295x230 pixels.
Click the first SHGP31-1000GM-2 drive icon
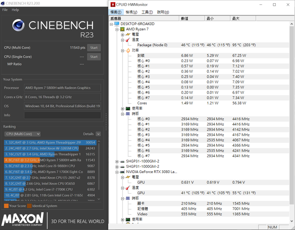(122, 161)
